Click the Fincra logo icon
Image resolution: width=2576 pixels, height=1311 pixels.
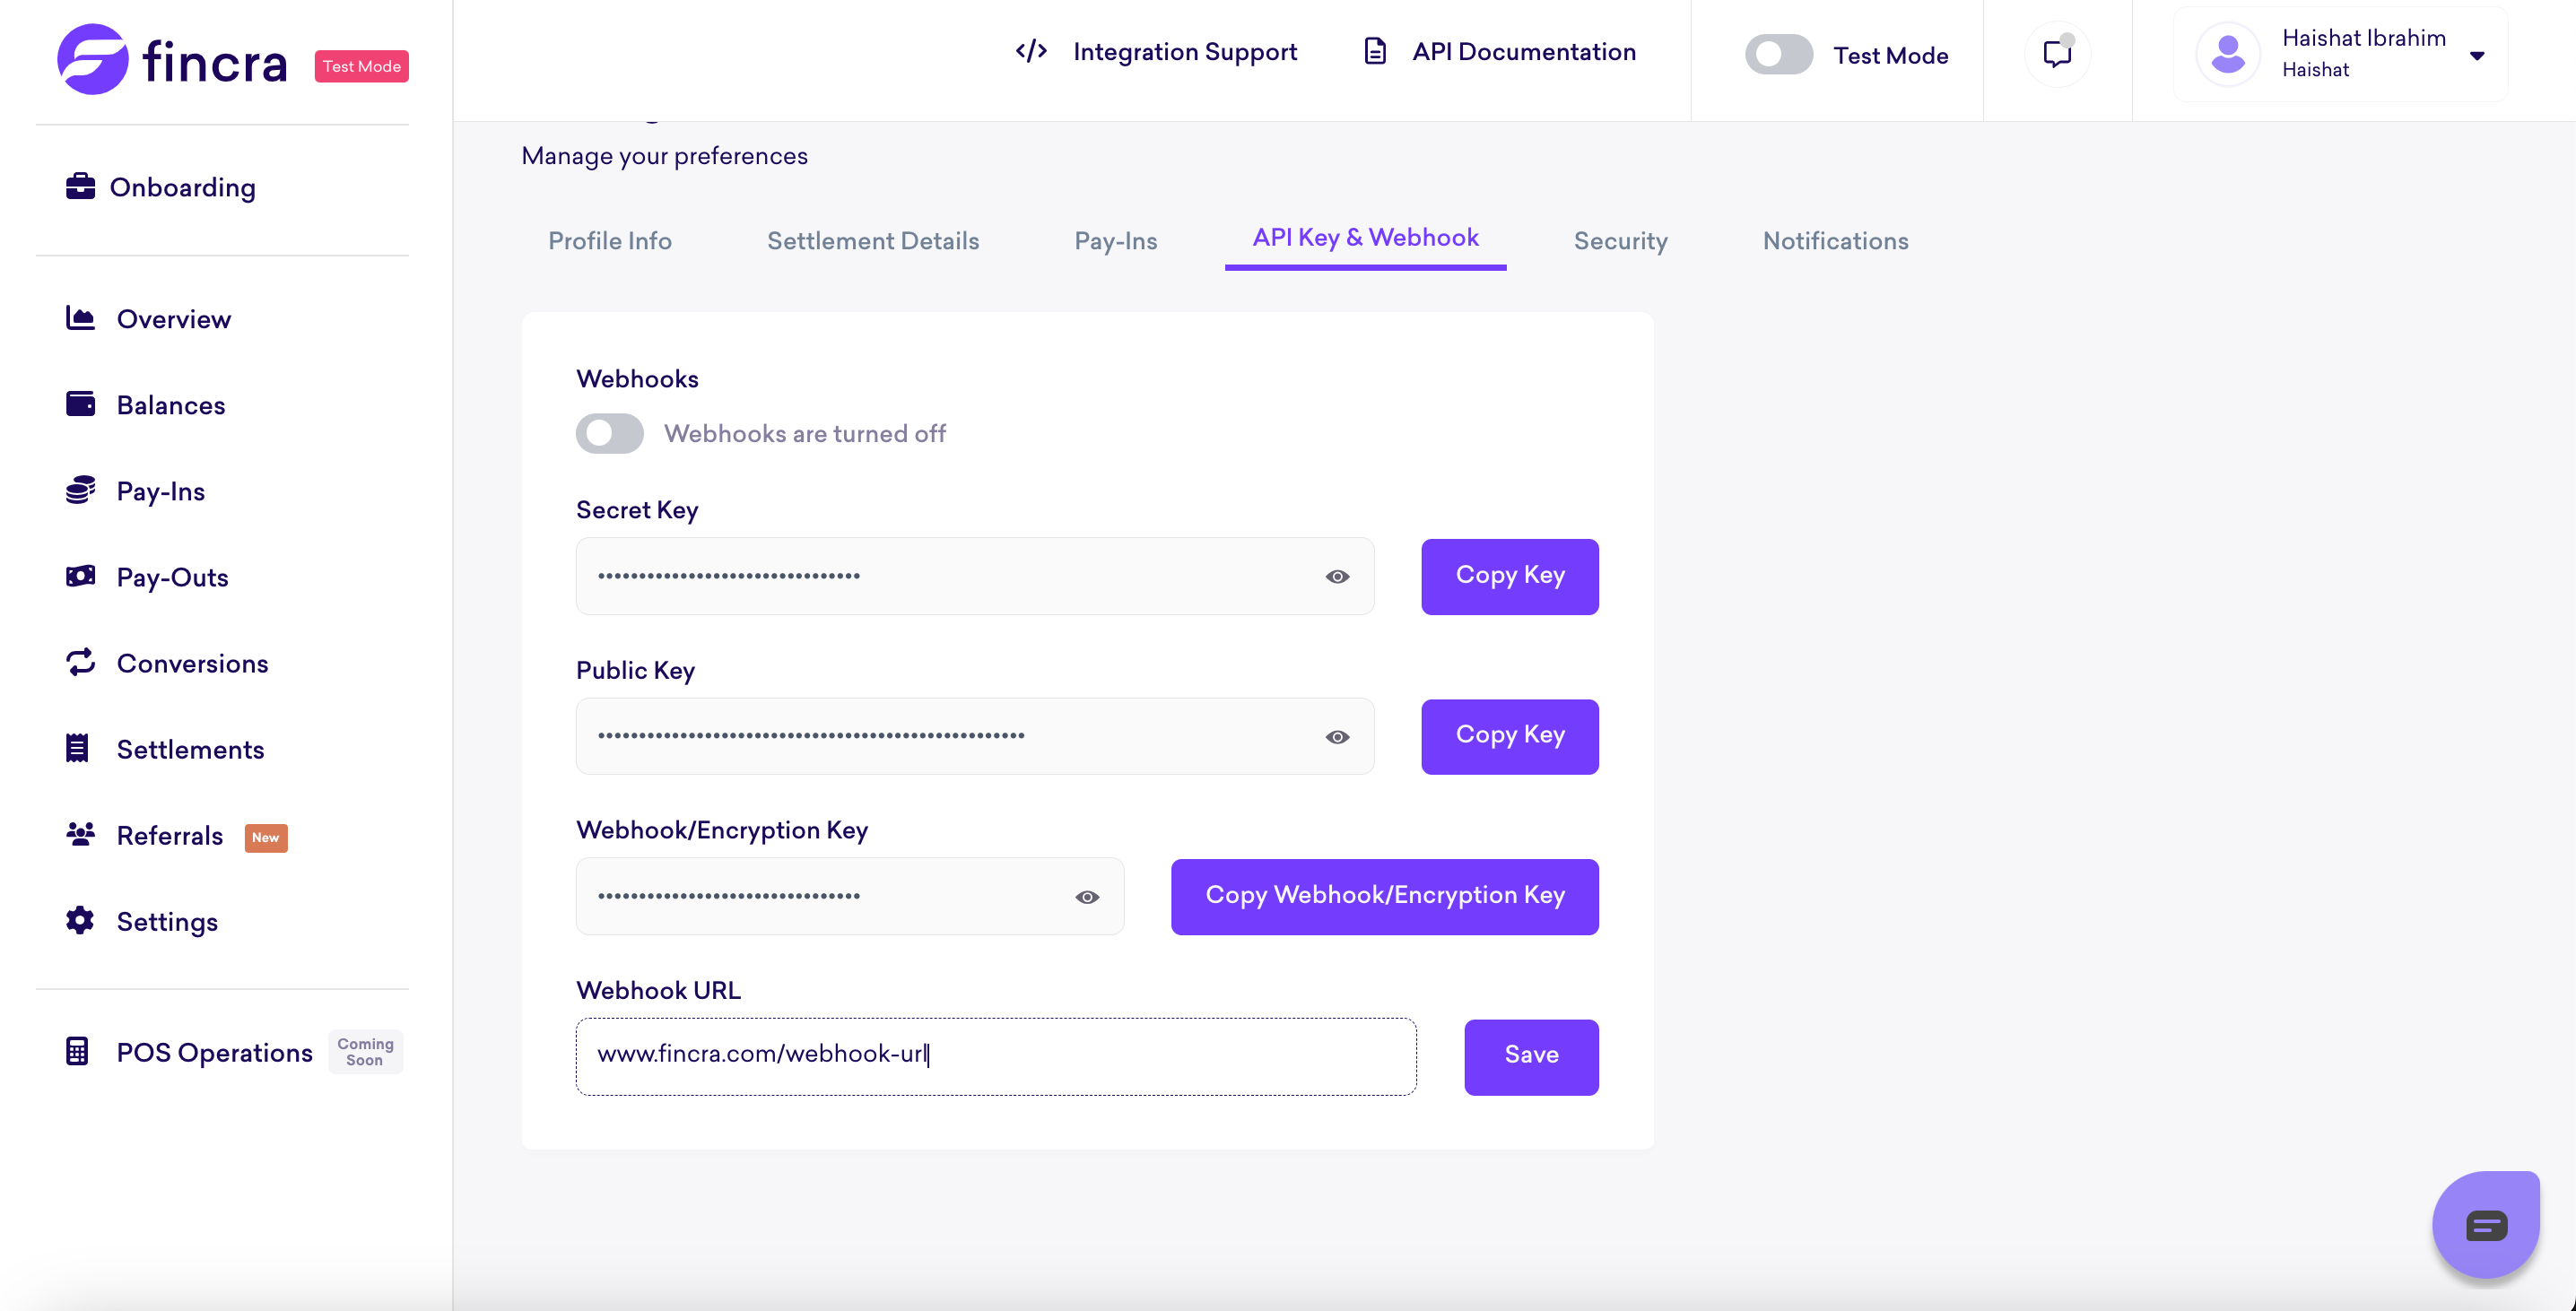pyautogui.click(x=92, y=60)
